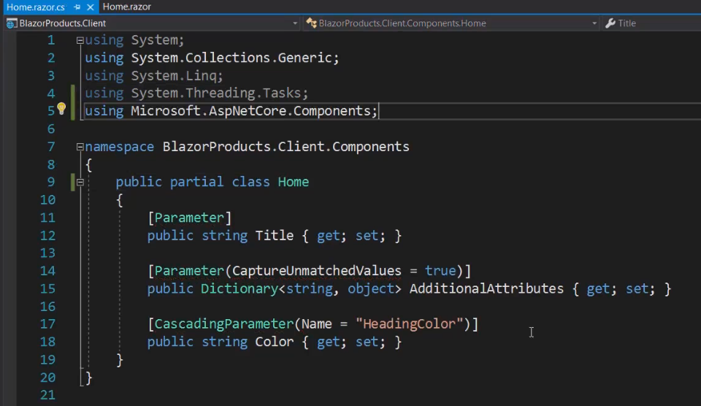The image size is (701, 406).
Task: Collapse the using directives block
Action: (x=80, y=40)
